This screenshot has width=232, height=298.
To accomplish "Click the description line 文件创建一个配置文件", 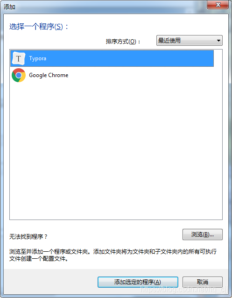I will 39,259.
